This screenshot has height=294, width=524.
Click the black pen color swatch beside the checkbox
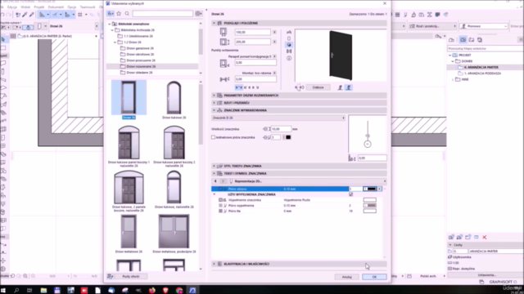(x=288, y=137)
